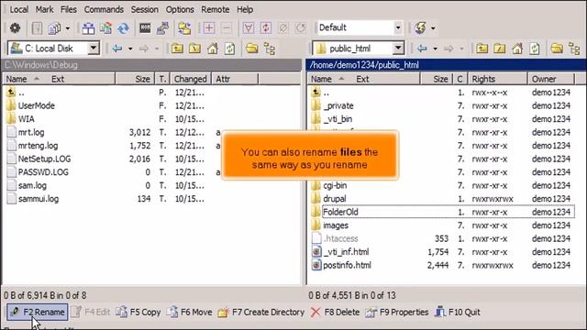Sort local files by Size column

(134, 79)
